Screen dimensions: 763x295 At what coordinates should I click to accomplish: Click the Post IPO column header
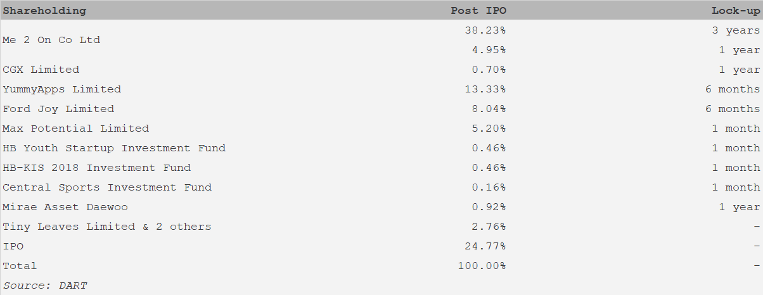pos(478,11)
